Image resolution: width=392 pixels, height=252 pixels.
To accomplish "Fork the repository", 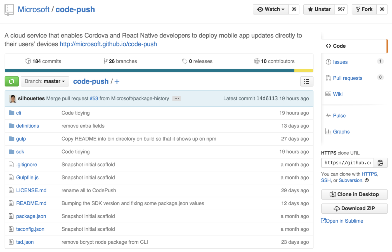I will [364, 9].
